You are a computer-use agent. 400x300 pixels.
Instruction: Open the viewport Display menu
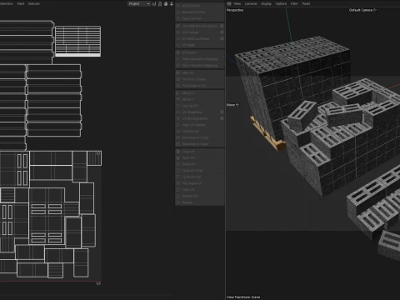point(266,3)
